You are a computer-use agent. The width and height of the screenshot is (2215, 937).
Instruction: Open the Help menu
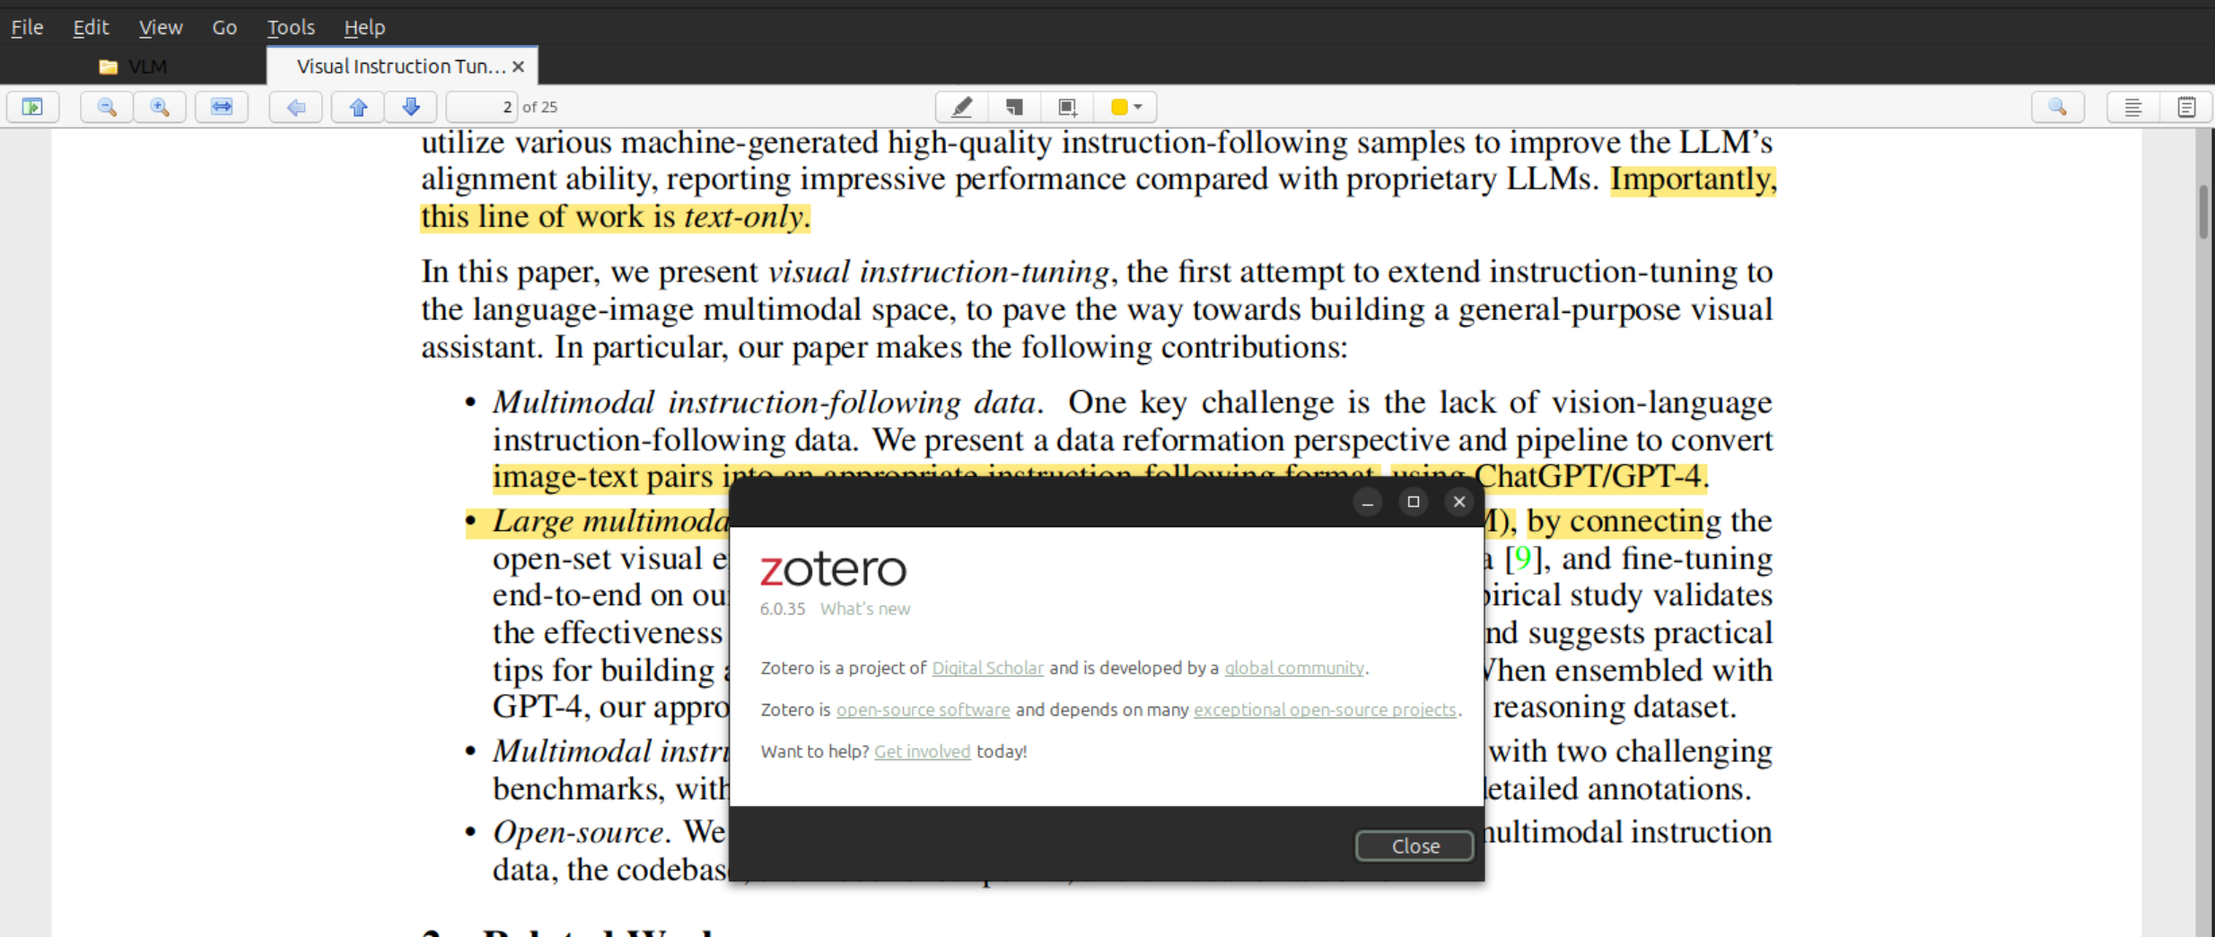(x=364, y=27)
